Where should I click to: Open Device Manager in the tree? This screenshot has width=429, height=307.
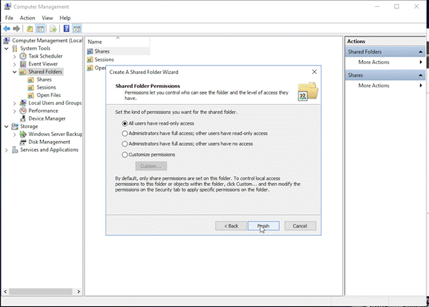coord(47,118)
